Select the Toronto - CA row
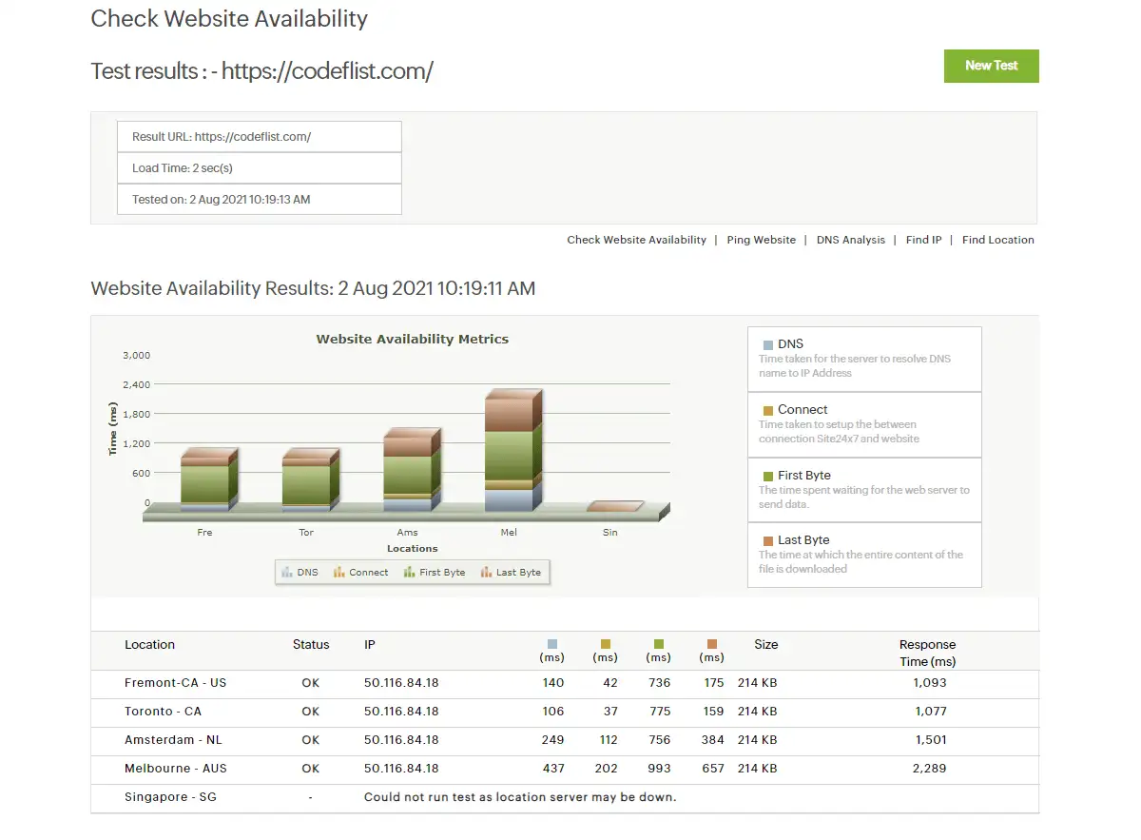 (565, 712)
